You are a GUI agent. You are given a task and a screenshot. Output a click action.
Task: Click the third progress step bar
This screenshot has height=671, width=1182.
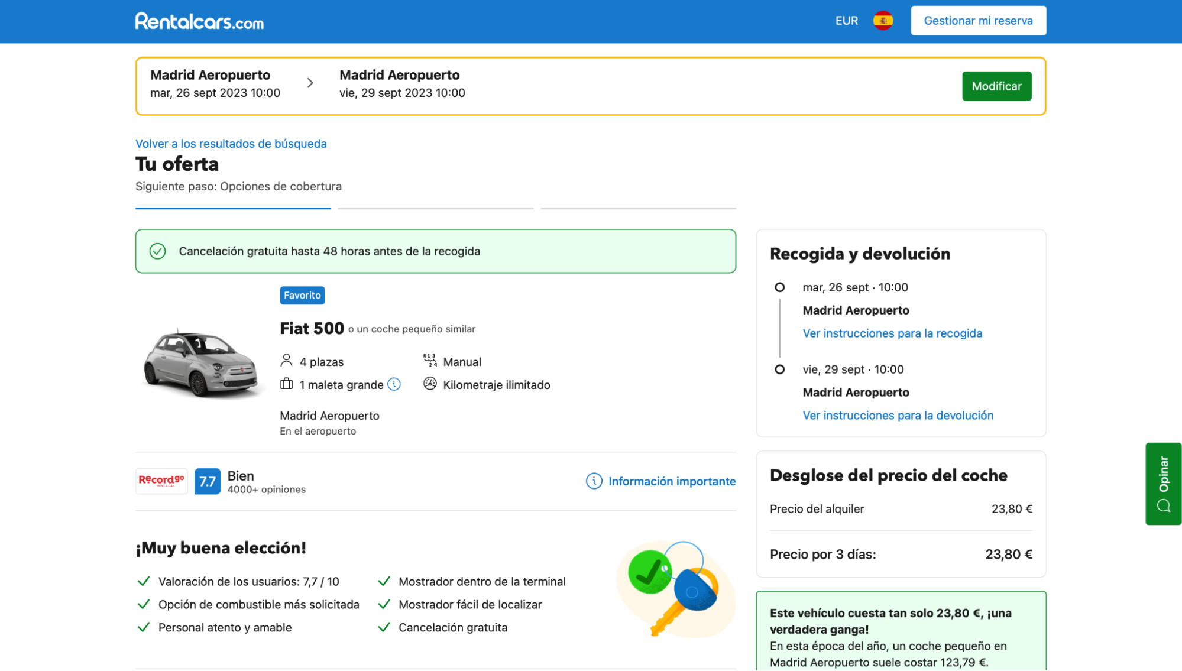coord(638,208)
